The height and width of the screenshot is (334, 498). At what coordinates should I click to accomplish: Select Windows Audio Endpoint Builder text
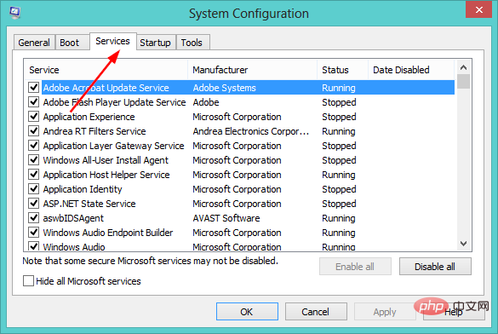108,233
